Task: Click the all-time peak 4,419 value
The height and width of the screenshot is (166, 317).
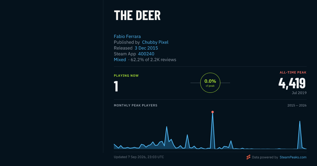Action: pyautogui.click(x=292, y=83)
